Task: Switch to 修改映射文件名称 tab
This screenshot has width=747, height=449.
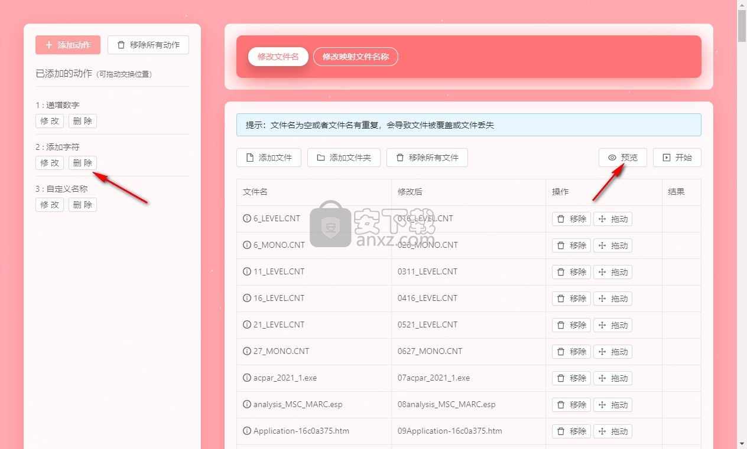Action: (356, 57)
